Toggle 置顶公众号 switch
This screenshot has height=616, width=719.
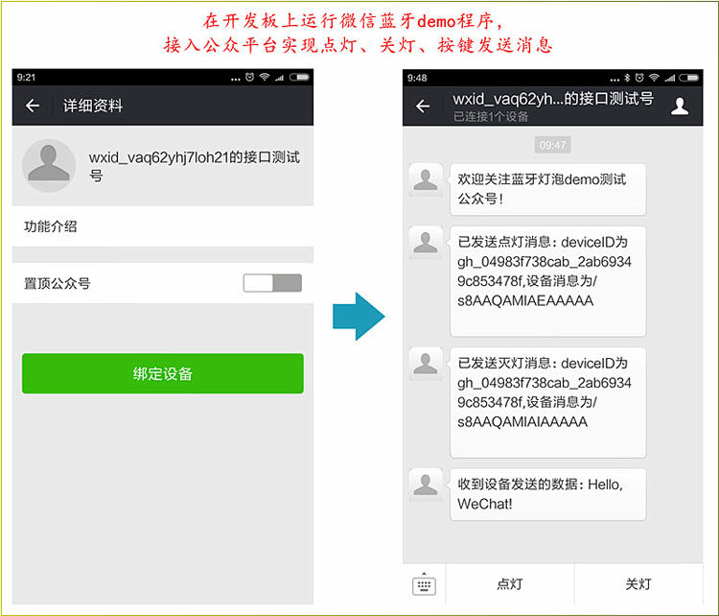[x=272, y=283]
